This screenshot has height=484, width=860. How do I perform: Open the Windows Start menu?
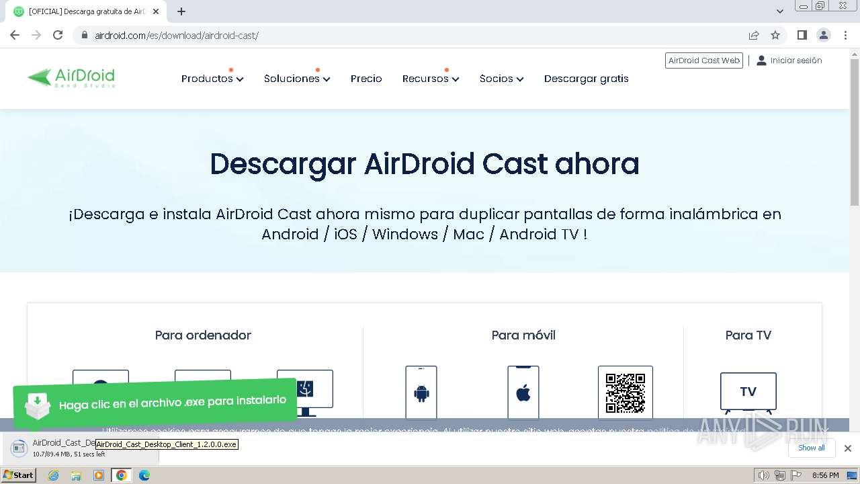pyautogui.click(x=19, y=475)
